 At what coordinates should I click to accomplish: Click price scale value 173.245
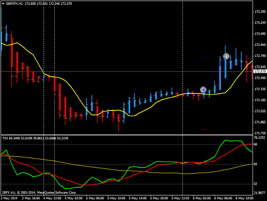(x=260, y=23)
